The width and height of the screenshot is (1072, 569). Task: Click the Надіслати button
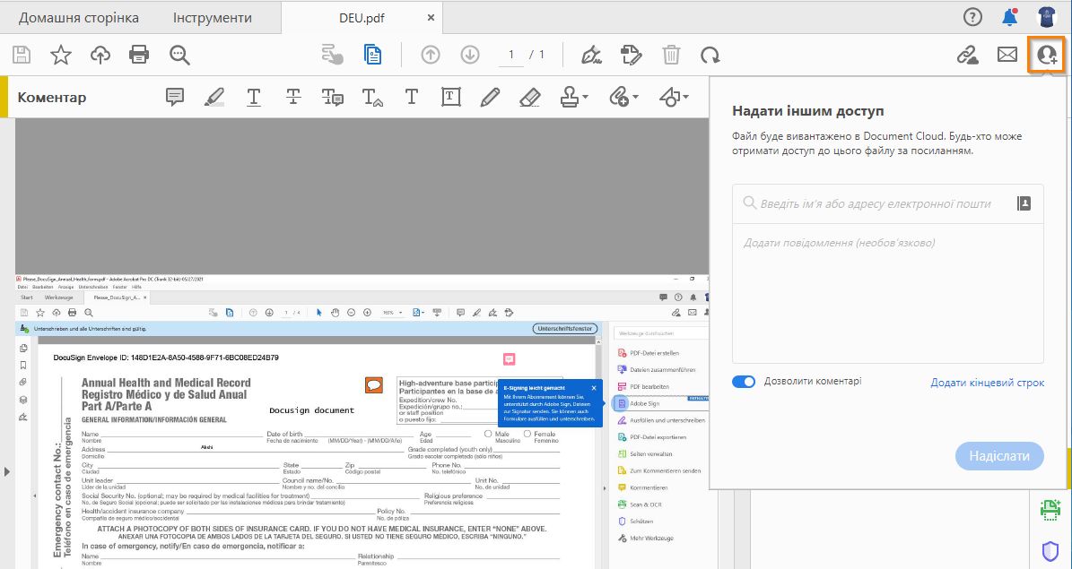coord(999,456)
